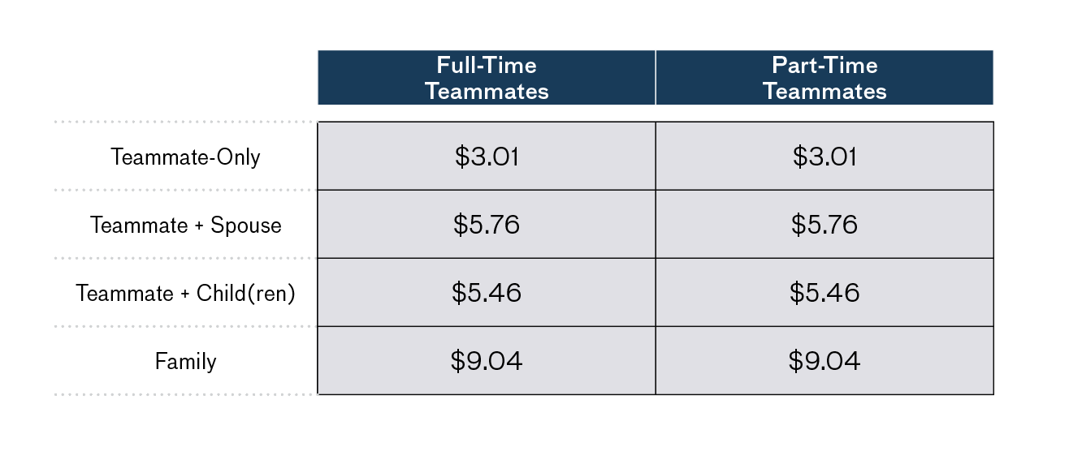This screenshot has height=464, width=1069.
Task: Click the dotted line below Family label
Action: [185, 394]
